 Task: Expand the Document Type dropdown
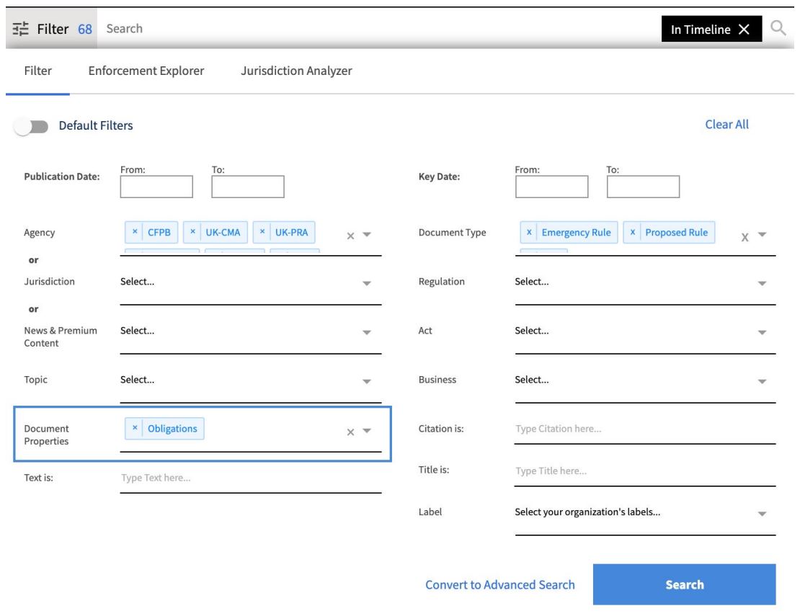click(x=763, y=235)
